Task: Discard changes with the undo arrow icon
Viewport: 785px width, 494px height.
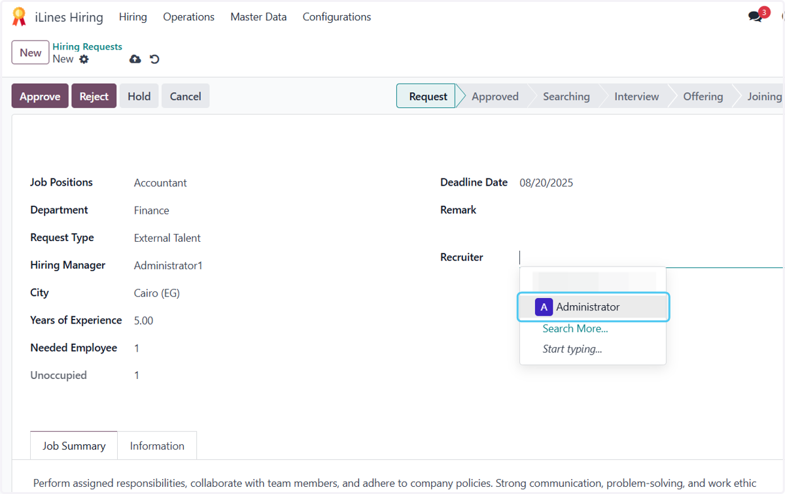Action: click(154, 59)
